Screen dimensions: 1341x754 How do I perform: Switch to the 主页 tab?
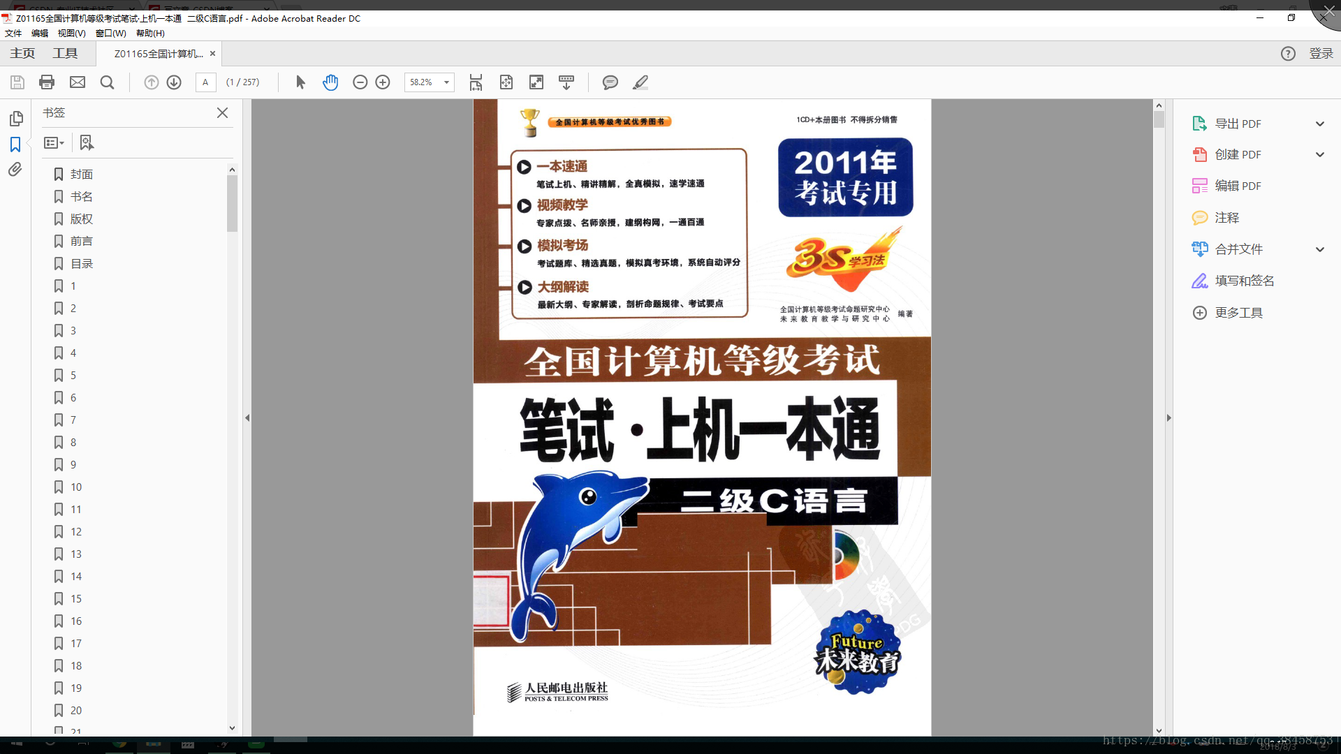click(22, 54)
